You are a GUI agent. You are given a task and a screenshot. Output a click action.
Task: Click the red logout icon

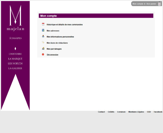click(43, 54)
